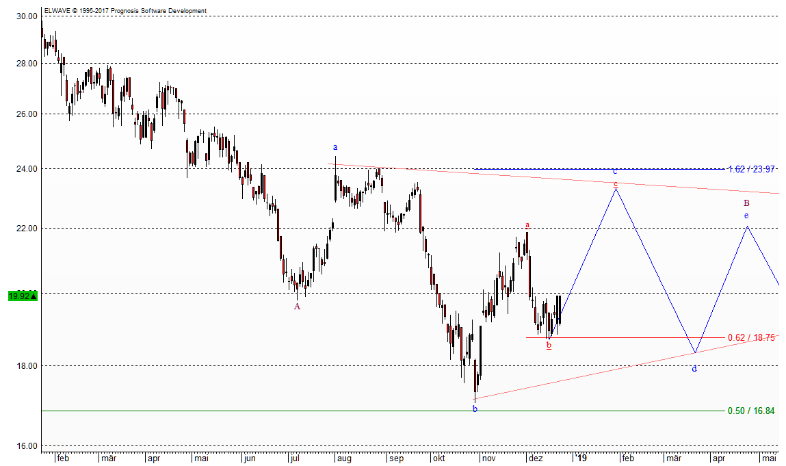Select the 16.00 price axis label
This screenshot has height=466, width=786.
[27, 446]
